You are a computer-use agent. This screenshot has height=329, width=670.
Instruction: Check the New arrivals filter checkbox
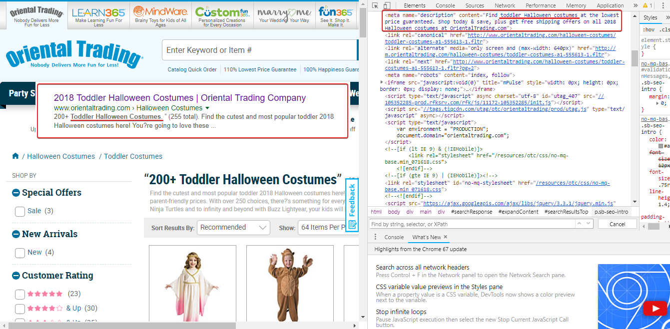point(20,253)
